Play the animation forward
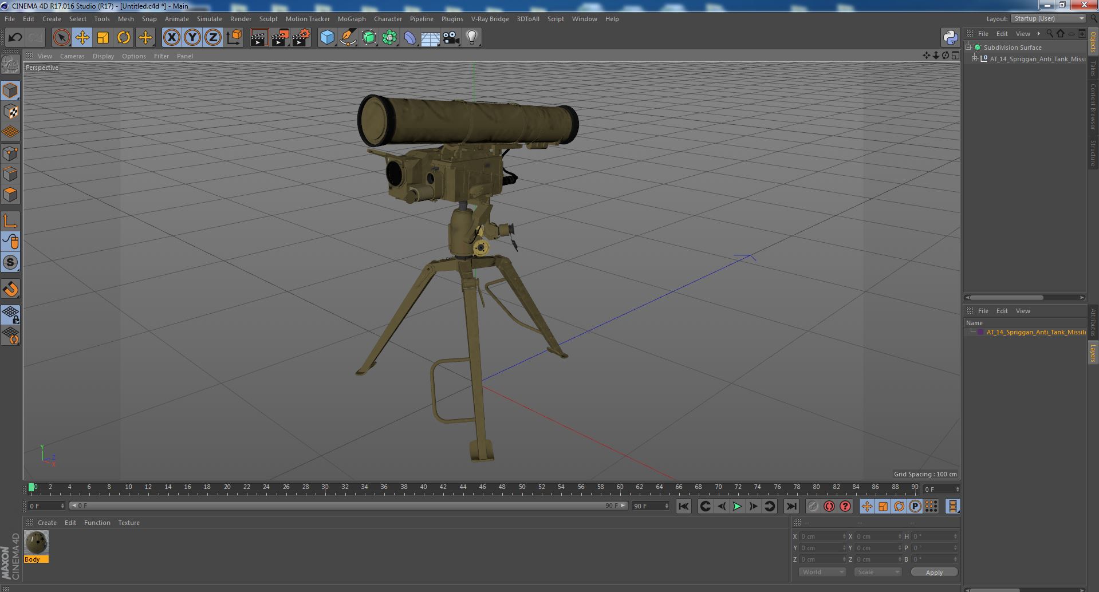Viewport: 1099px width, 592px height. click(737, 506)
